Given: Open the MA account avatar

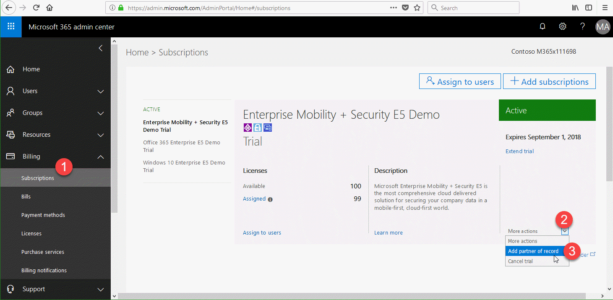Looking at the screenshot, I should pyautogui.click(x=603, y=27).
